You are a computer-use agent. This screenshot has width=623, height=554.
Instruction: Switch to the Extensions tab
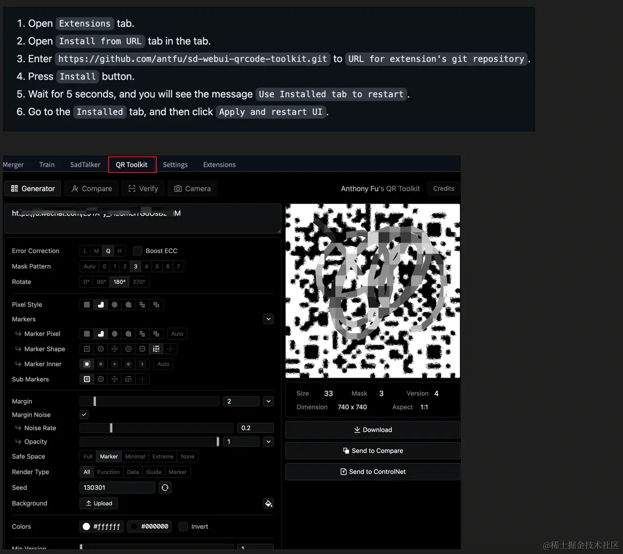[x=219, y=164]
